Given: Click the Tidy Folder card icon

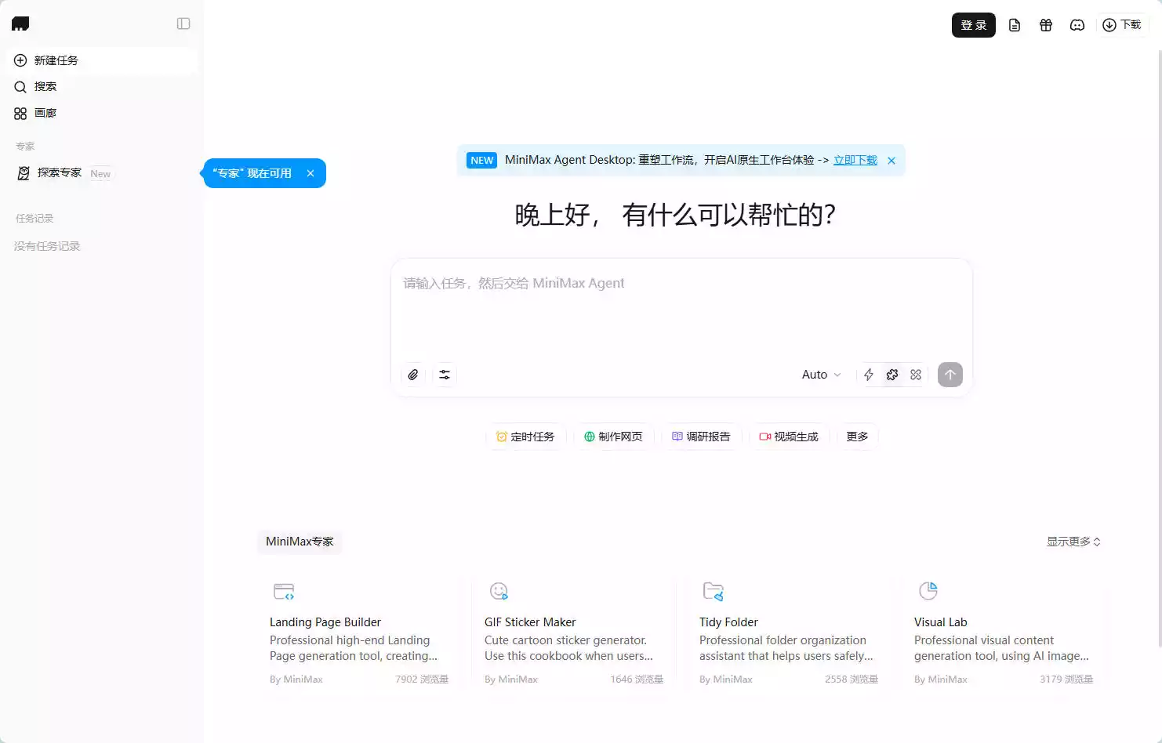Looking at the screenshot, I should coord(714,591).
